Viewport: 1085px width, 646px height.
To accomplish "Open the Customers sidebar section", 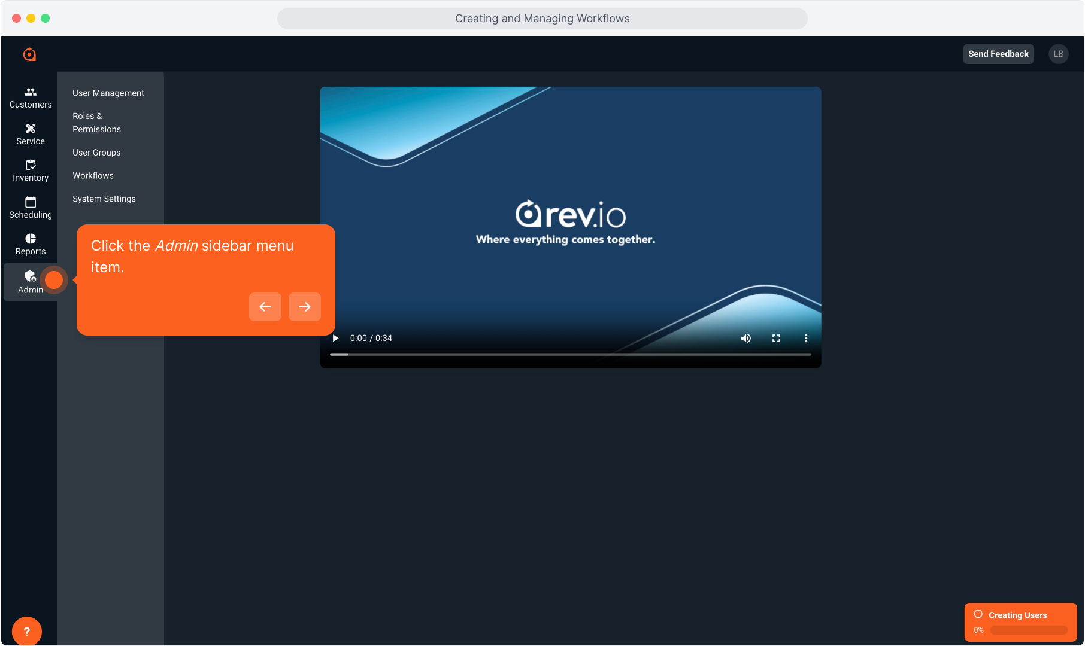I will (31, 98).
